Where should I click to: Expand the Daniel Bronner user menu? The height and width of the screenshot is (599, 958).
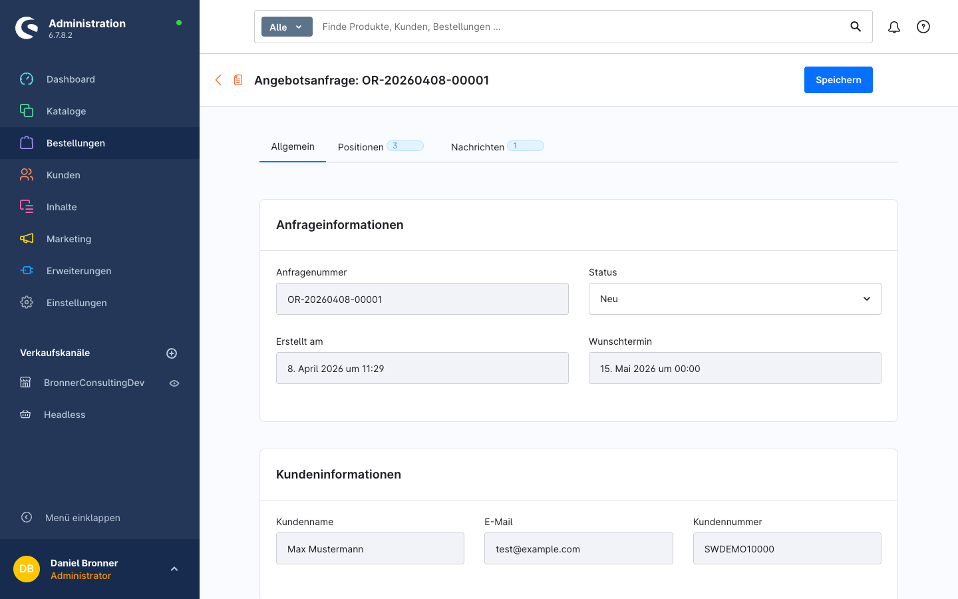[174, 569]
